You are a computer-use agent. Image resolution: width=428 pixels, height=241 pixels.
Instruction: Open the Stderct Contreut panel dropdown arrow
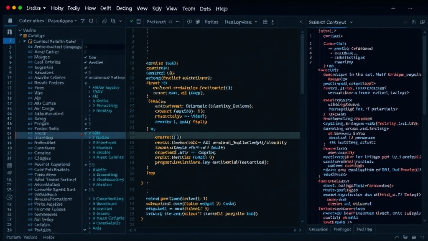pyautogui.click(x=351, y=23)
